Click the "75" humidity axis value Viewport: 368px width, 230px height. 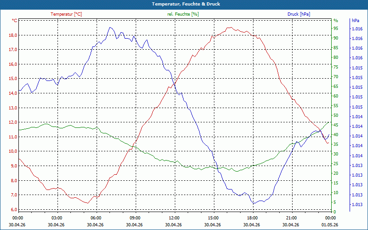[x=336, y=67]
